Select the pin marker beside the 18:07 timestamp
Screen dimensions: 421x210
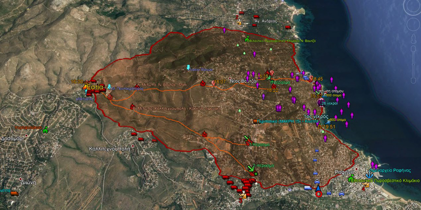pos(214,83)
